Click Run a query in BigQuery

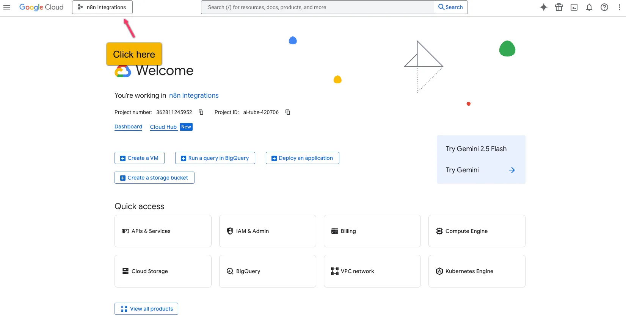[x=215, y=158]
